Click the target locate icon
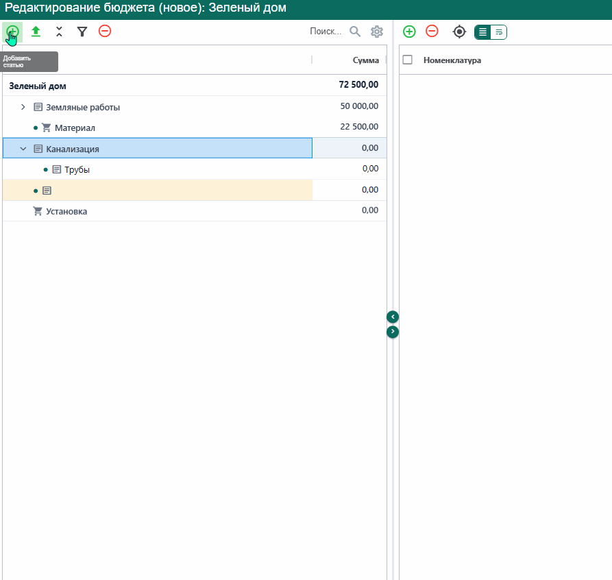The image size is (612, 580). (x=459, y=32)
